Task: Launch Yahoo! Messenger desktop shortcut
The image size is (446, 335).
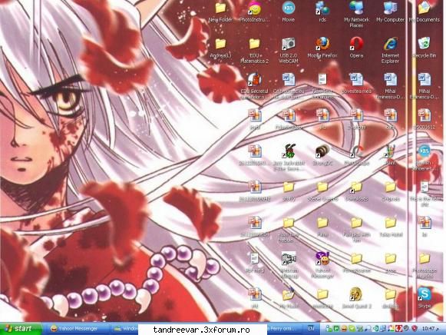Action: click(x=322, y=265)
